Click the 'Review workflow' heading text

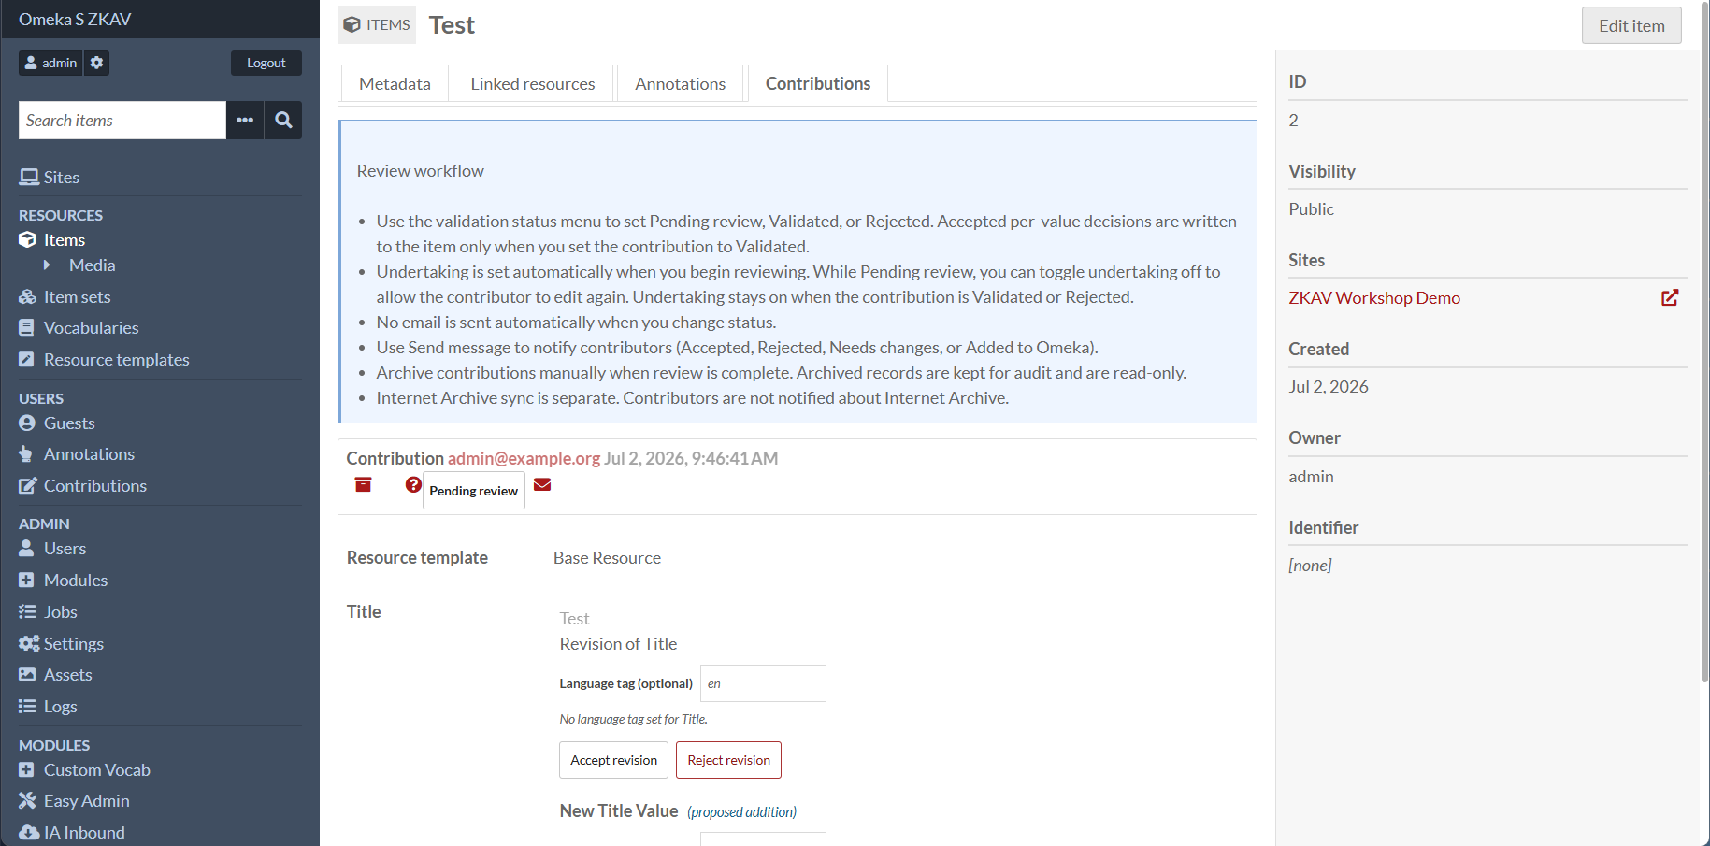(x=420, y=171)
